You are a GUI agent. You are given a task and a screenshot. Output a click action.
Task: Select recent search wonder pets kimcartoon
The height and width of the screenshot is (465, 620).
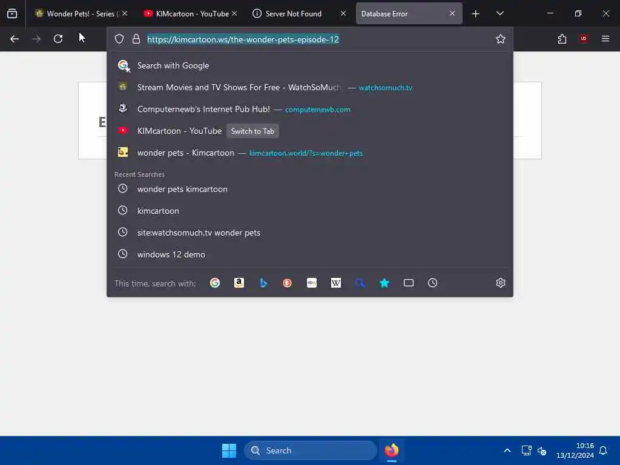310,189
